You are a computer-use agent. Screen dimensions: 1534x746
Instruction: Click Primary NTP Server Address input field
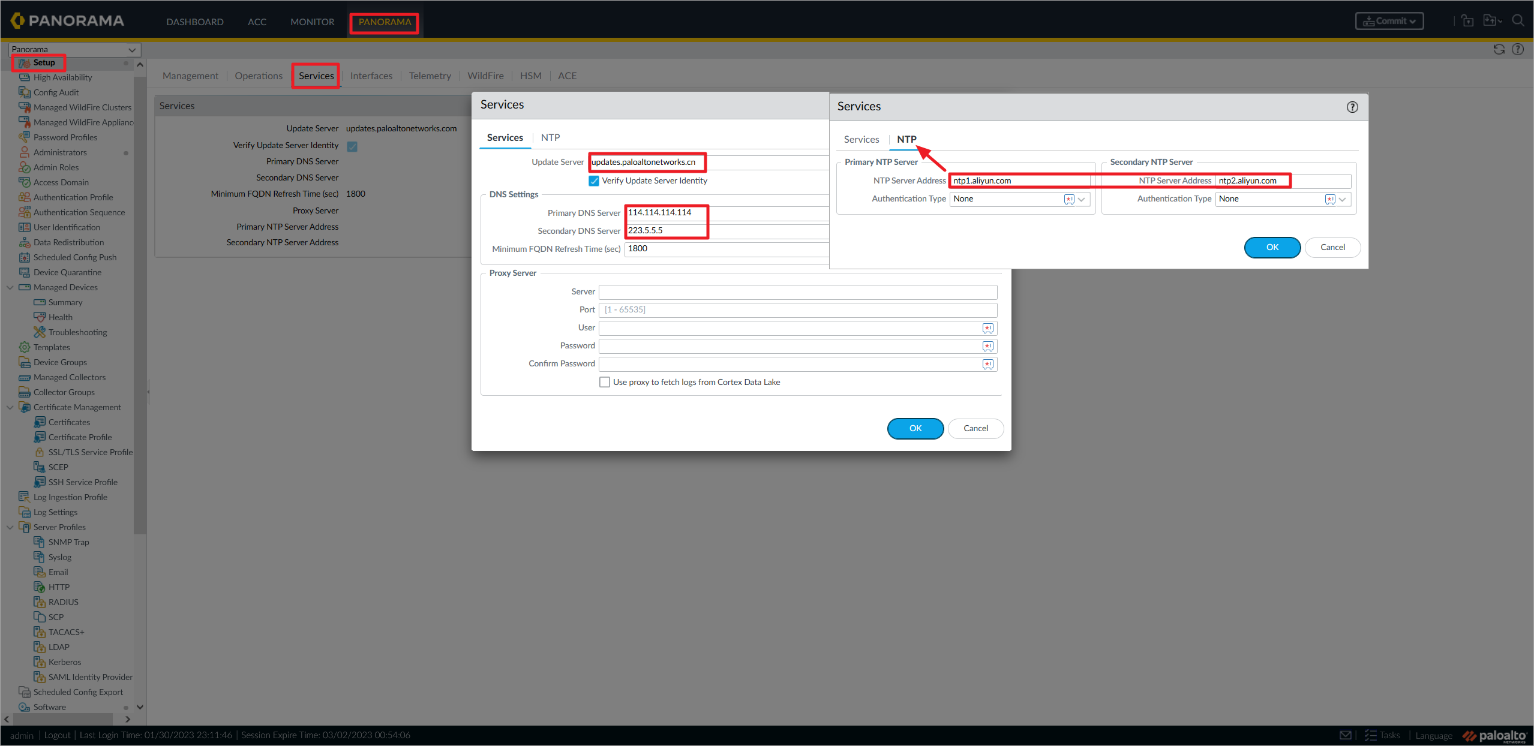(x=1019, y=180)
